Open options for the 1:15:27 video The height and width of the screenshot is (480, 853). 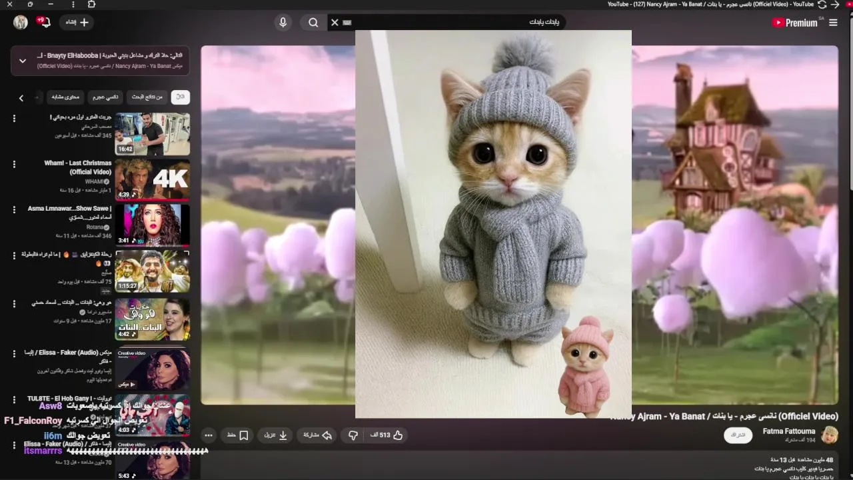[14, 255]
